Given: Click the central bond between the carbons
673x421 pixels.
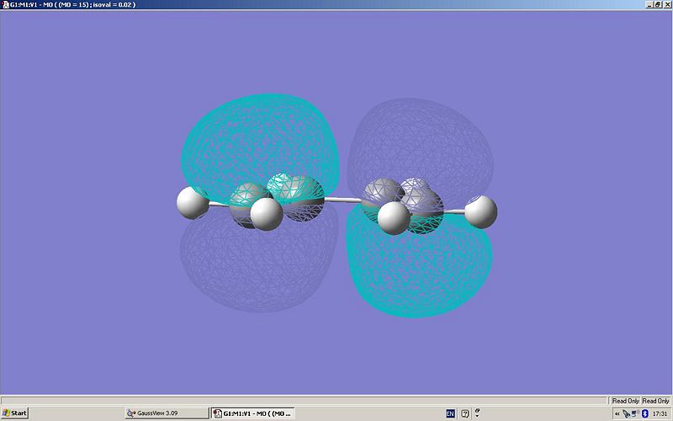Looking at the screenshot, I should [342, 200].
